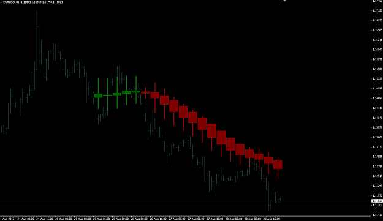The height and width of the screenshot is (221, 383).
Task: Click the 1.13870 price scale label
Action: tap(377, 127)
